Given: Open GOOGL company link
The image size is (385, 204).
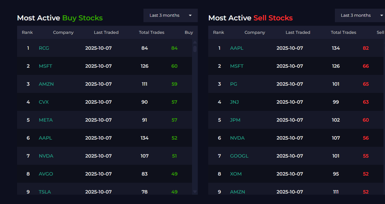Looking at the screenshot, I should pos(239,156).
